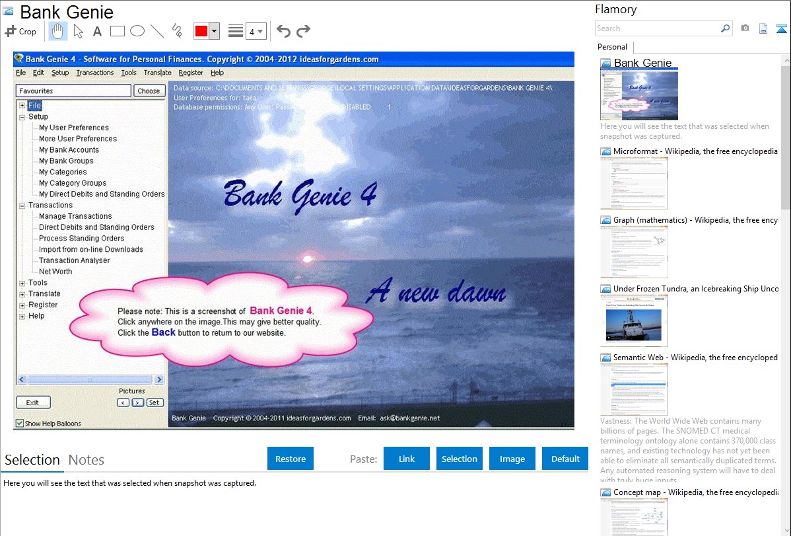Switch to the Selection tab
Image resolution: width=791 pixels, height=536 pixels.
point(32,460)
